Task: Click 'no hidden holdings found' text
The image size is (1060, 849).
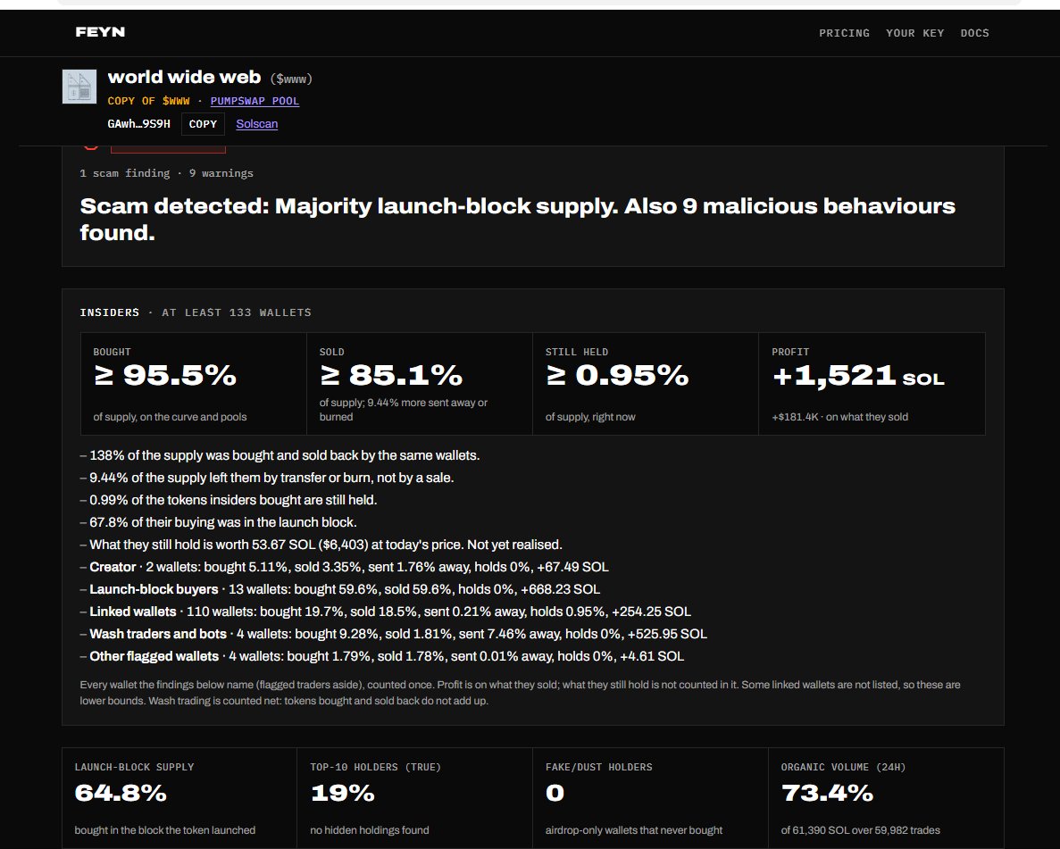Action: [x=370, y=830]
